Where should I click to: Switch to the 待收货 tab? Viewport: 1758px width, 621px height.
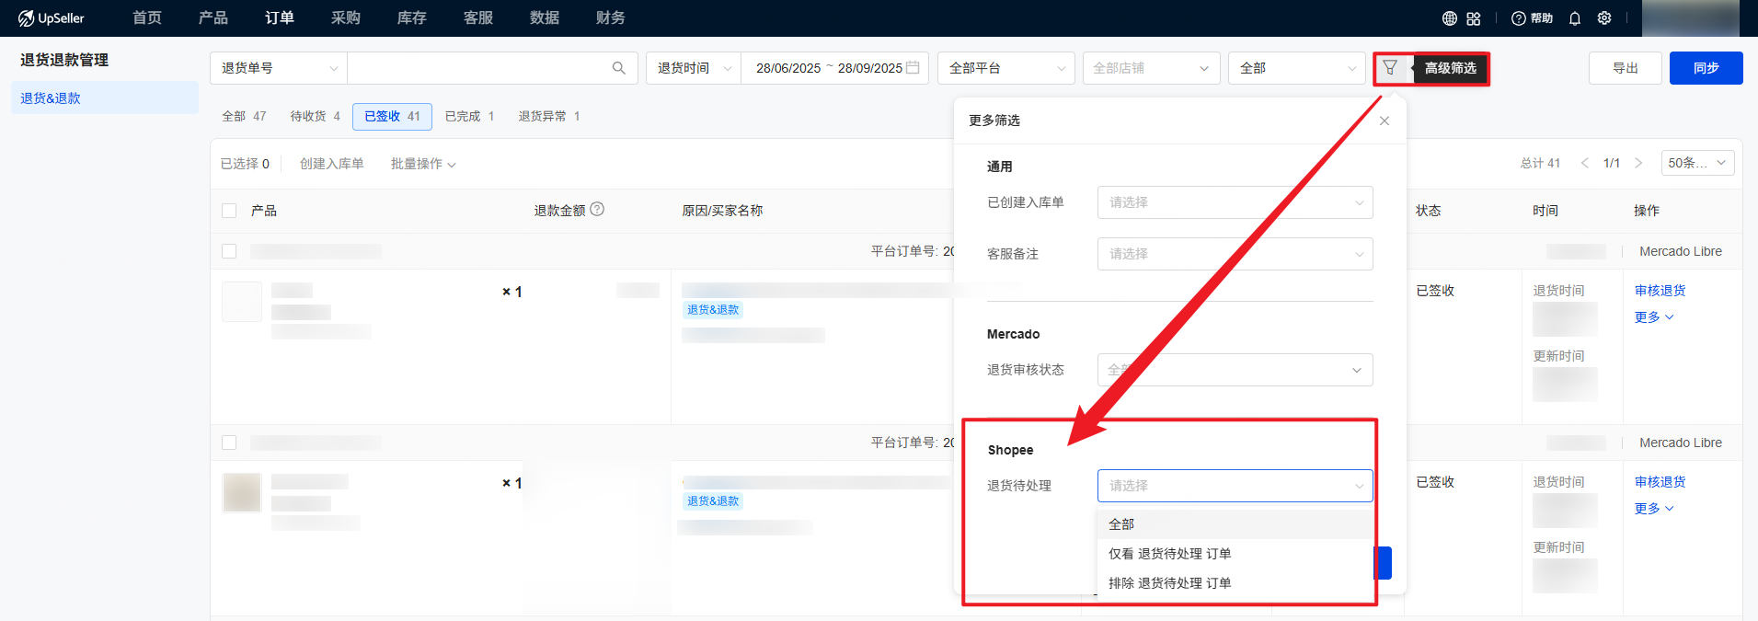coord(315,116)
